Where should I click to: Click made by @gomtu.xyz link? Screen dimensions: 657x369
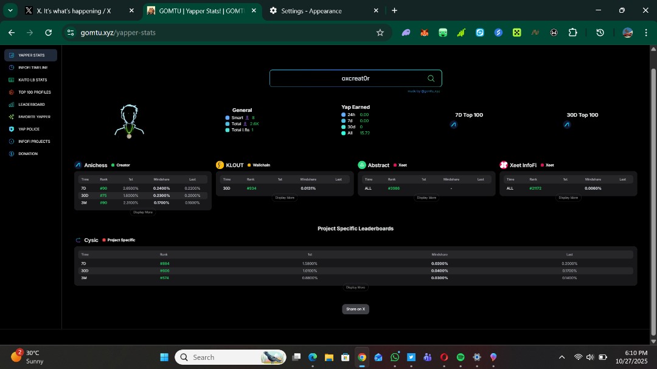click(423, 91)
